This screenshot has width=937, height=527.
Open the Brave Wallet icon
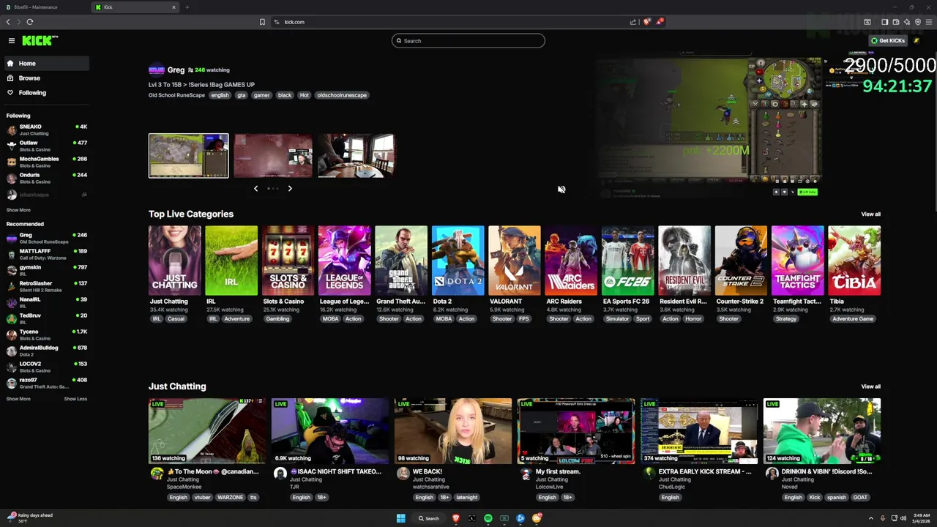[895, 22]
